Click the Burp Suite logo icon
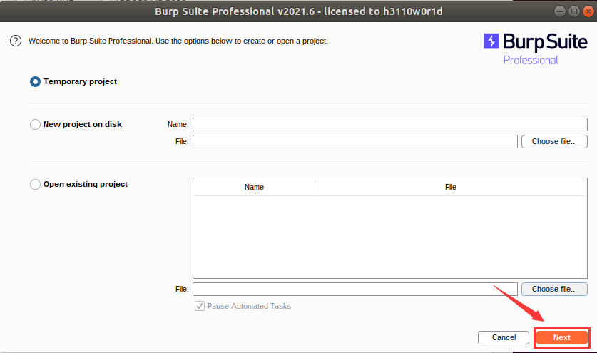 pyautogui.click(x=491, y=41)
